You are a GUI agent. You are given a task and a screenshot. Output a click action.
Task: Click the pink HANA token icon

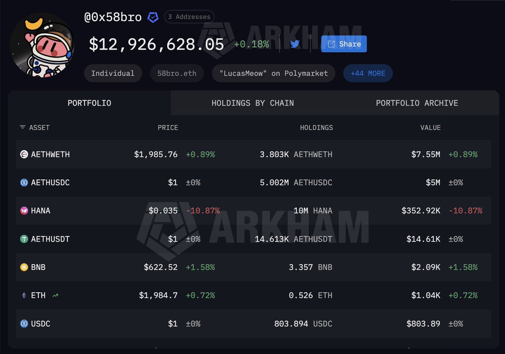click(x=24, y=211)
